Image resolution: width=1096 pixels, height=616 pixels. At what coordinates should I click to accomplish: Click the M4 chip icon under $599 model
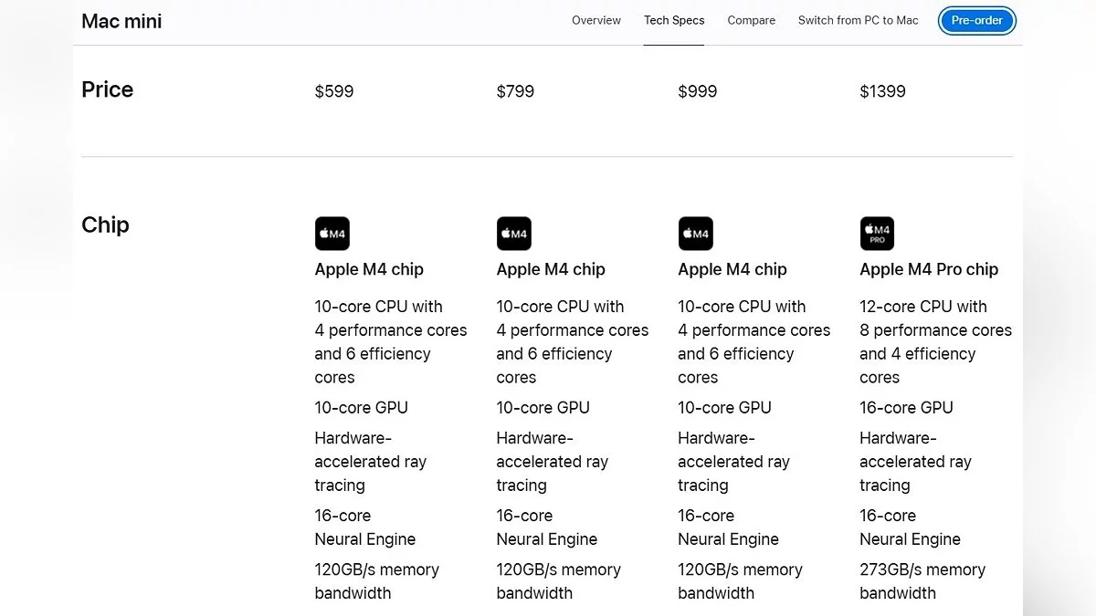pyautogui.click(x=332, y=234)
